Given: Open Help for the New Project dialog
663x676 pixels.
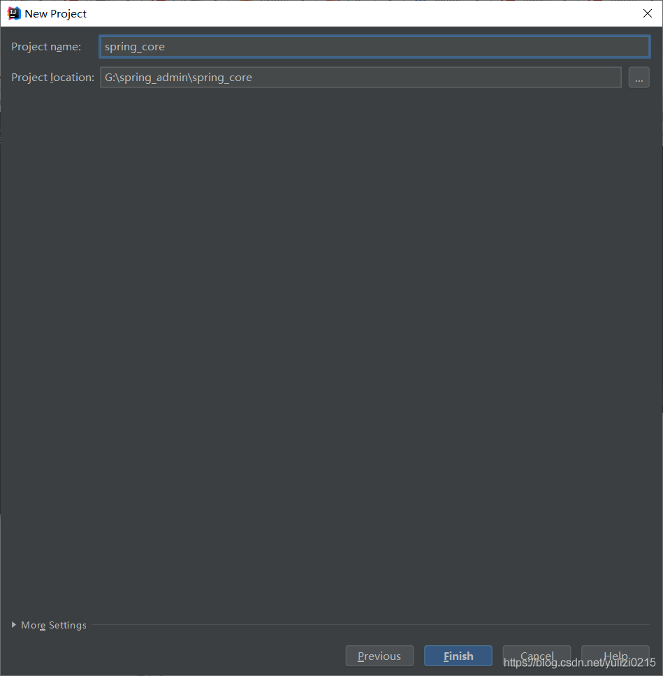Looking at the screenshot, I should 615,656.
